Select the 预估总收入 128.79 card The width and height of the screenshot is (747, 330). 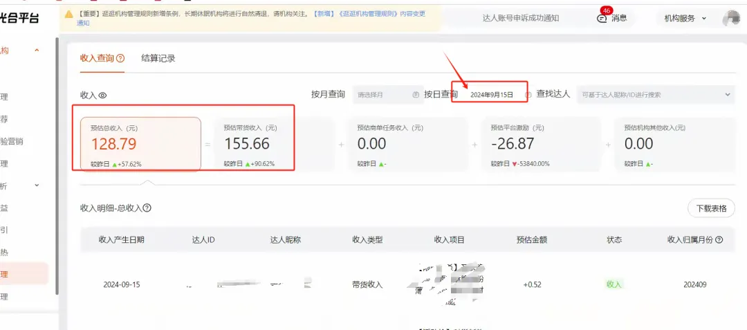pos(140,145)
